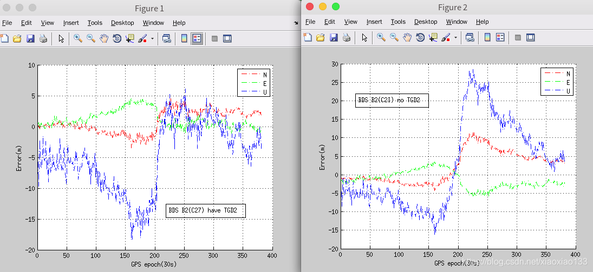Insert colorbar in Figure 1

point(184,38)
